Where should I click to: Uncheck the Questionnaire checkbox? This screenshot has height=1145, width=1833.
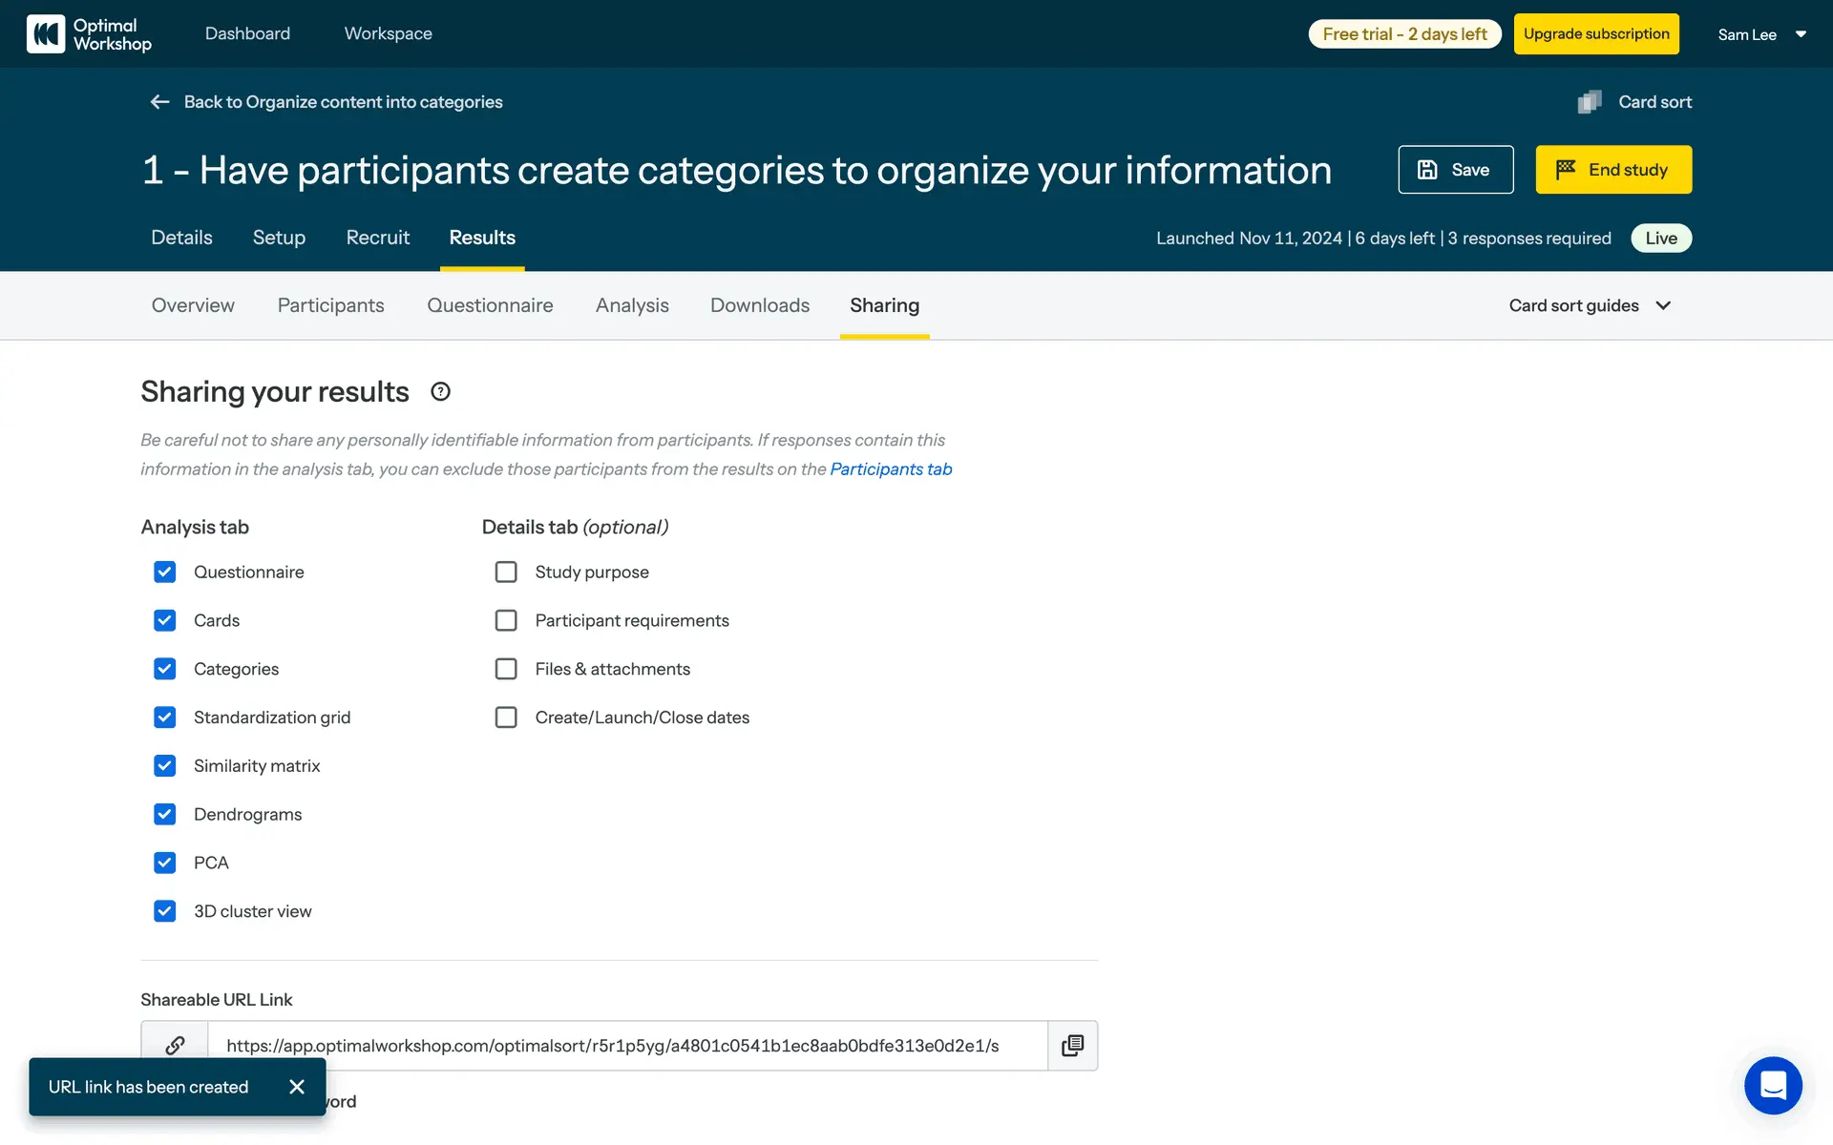tap(164, 572)
